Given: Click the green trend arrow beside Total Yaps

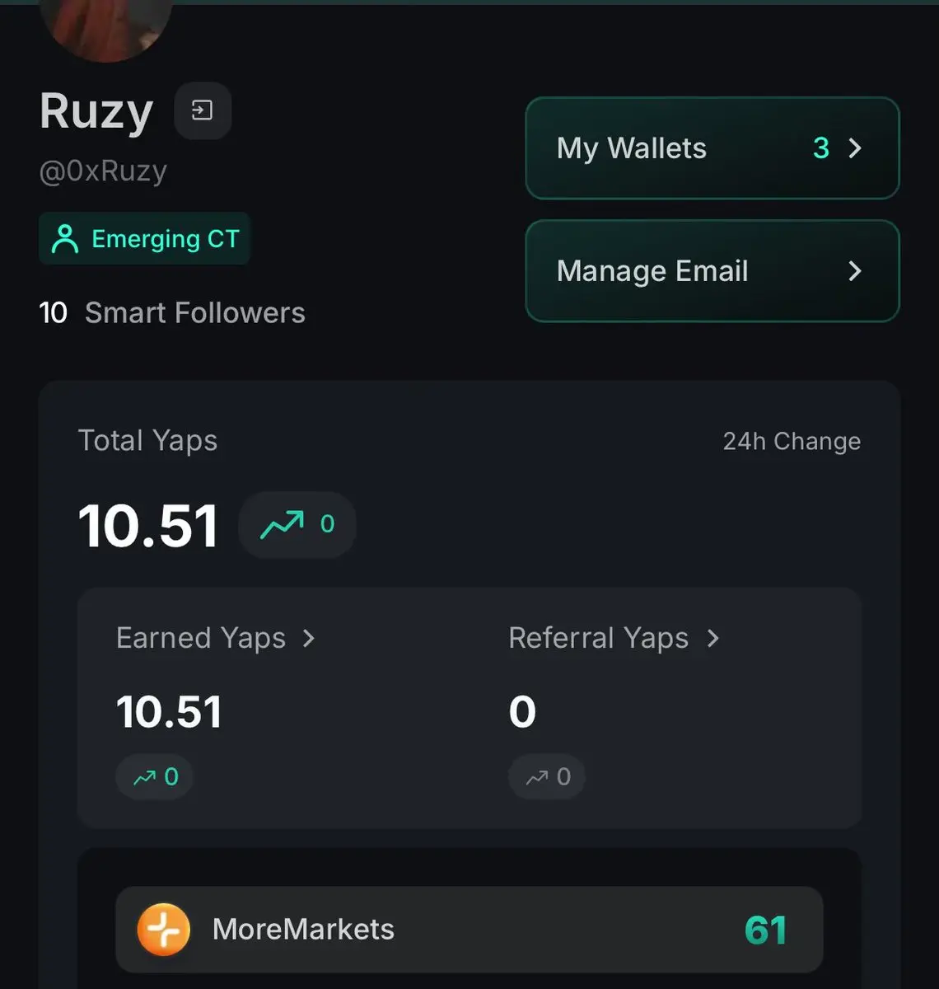Looking at the screenshot, I should [282, 524].
